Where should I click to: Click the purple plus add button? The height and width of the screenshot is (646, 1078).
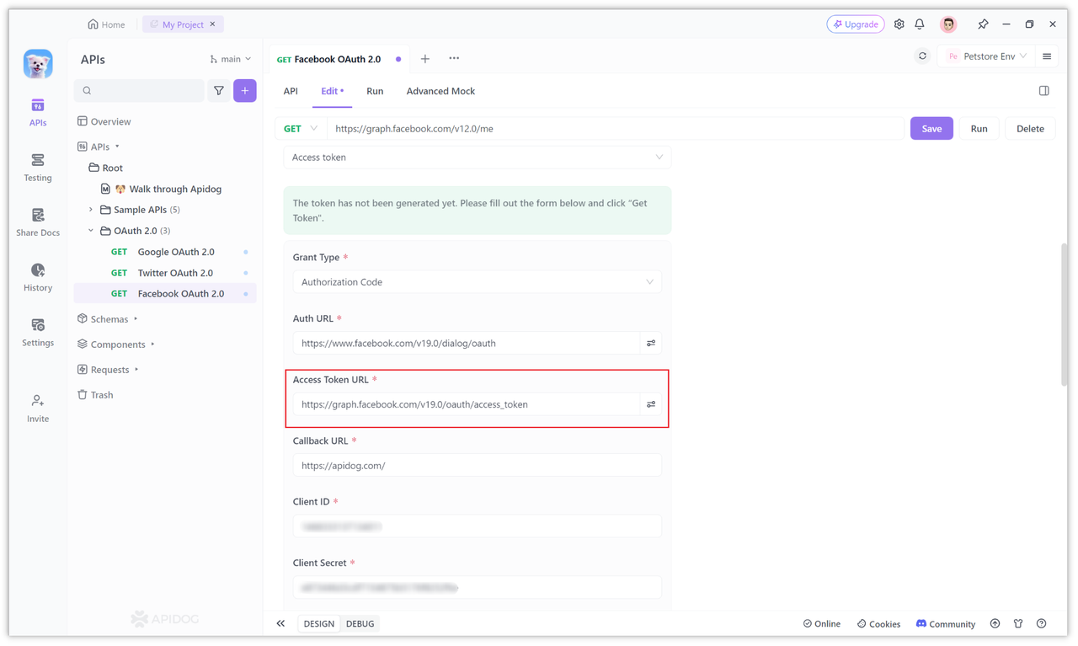tap(245, 90)
